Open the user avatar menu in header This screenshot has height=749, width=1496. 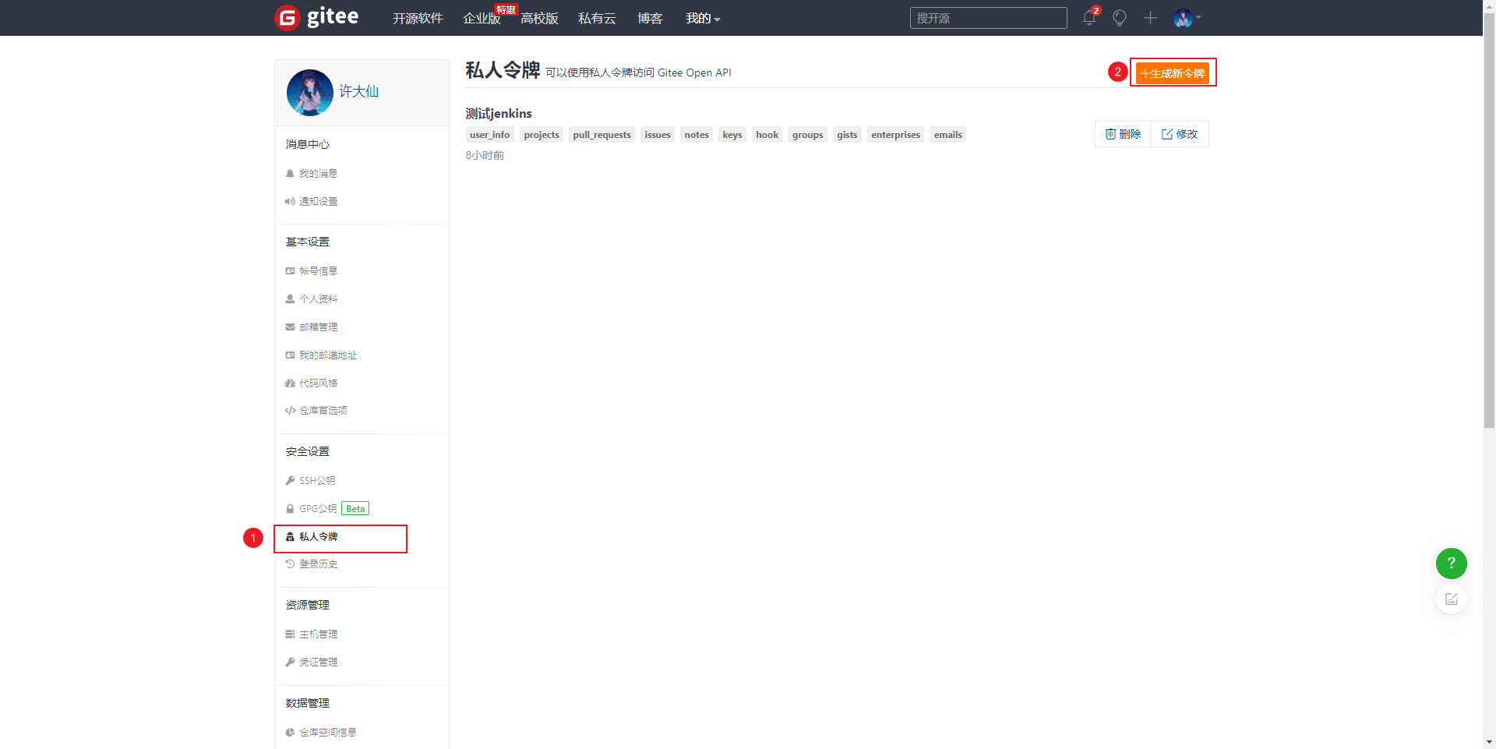(1187, 17)
